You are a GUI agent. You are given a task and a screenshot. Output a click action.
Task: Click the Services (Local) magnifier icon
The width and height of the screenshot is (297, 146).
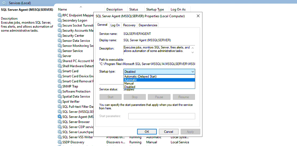[x=5, y=3]
